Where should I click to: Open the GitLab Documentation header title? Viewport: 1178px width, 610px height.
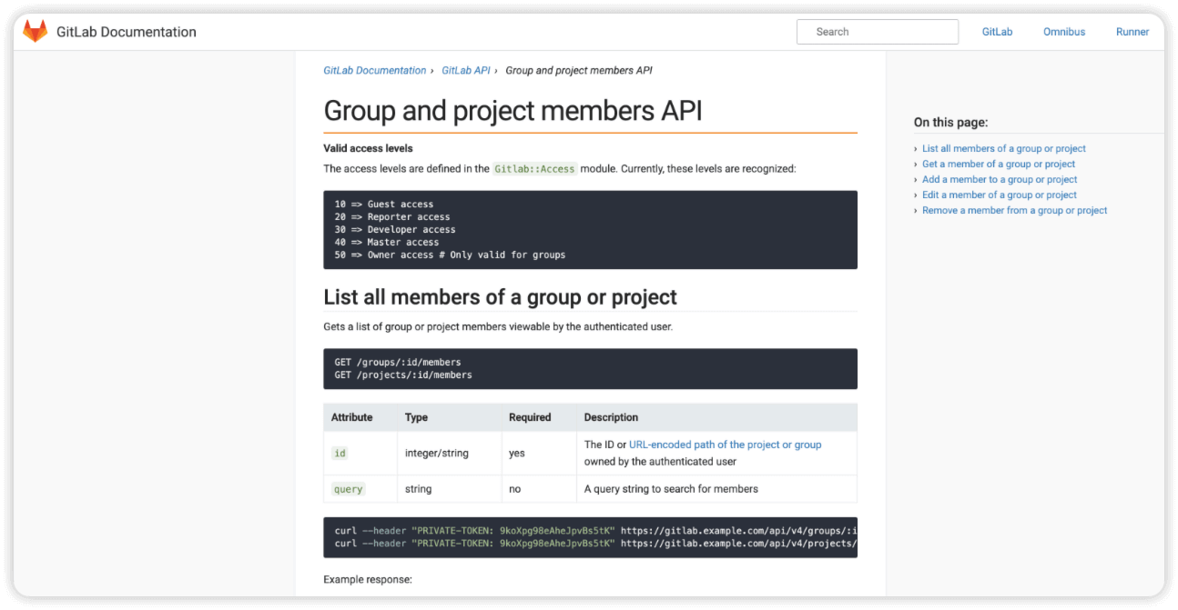(x=127, y=32)
